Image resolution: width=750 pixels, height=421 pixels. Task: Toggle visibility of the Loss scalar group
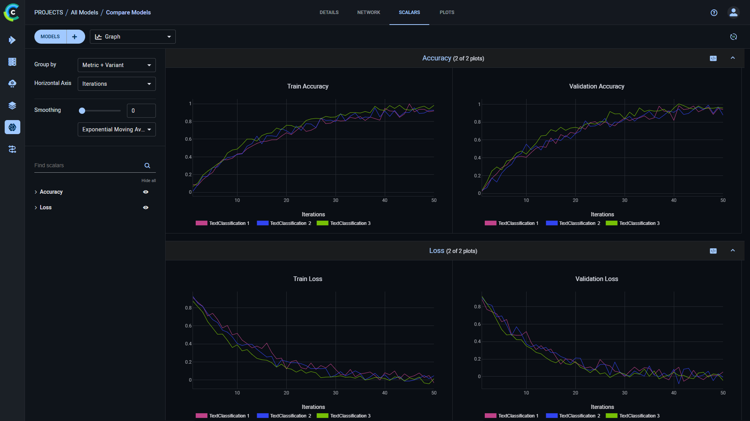[146, 207]
